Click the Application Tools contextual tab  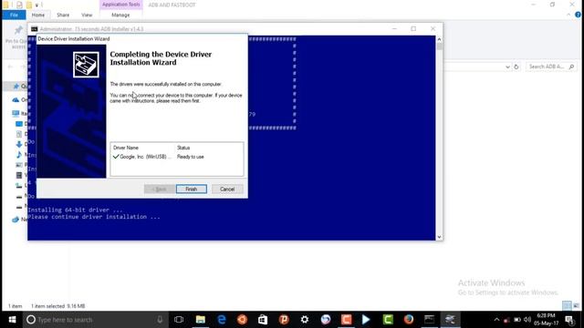pos(121,5)
